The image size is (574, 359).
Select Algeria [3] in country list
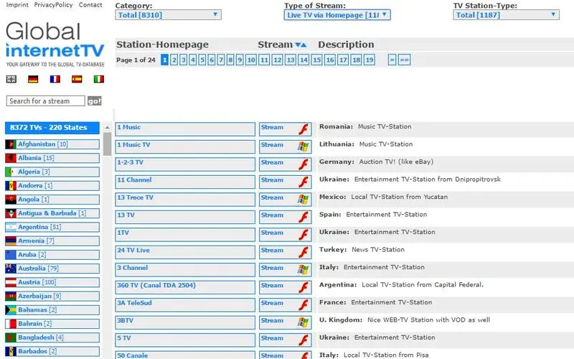pyautogui.click(x=52, y=172)
